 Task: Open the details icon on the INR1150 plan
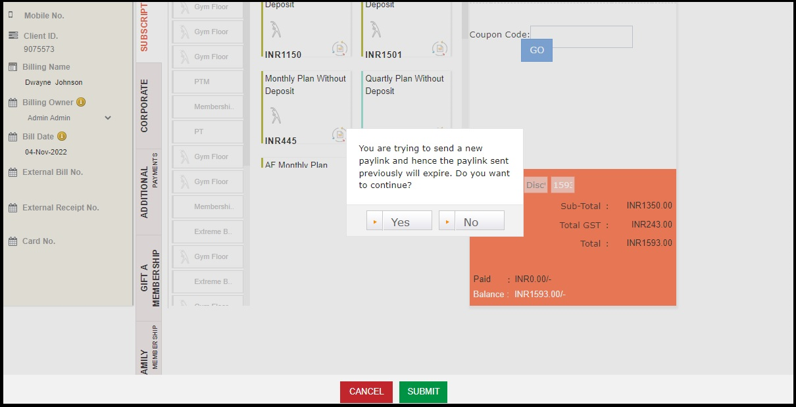[339, 48]
